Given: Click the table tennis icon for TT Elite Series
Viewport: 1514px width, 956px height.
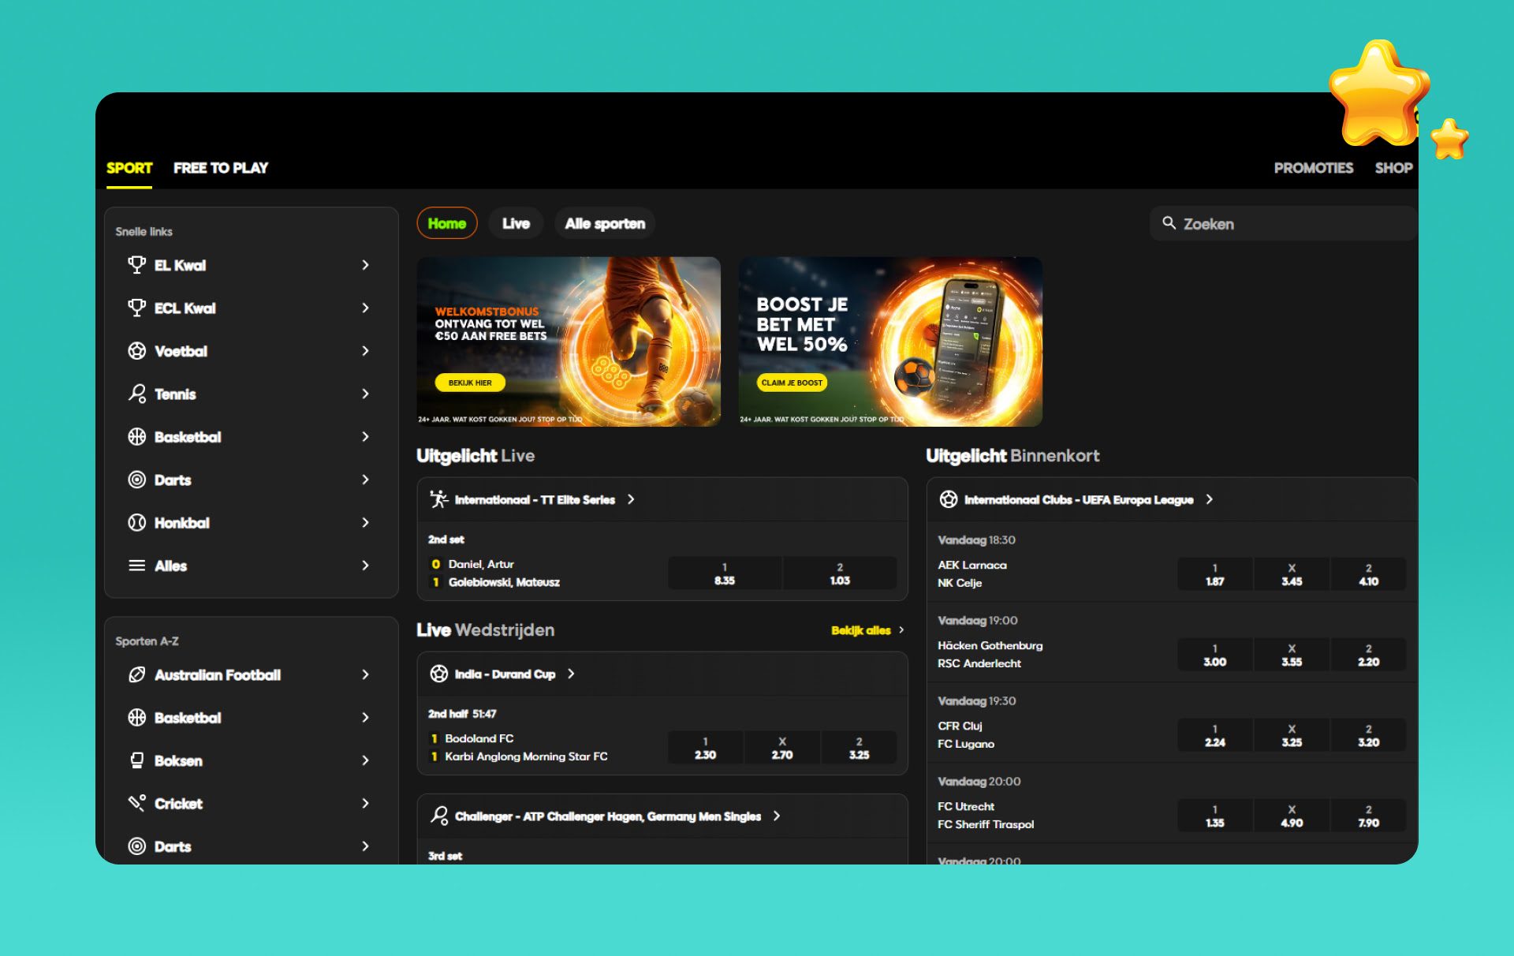Looking at the screenshot, I should [438, 499].
